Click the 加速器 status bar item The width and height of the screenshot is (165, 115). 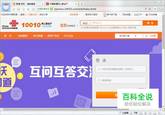click(124, 113)
